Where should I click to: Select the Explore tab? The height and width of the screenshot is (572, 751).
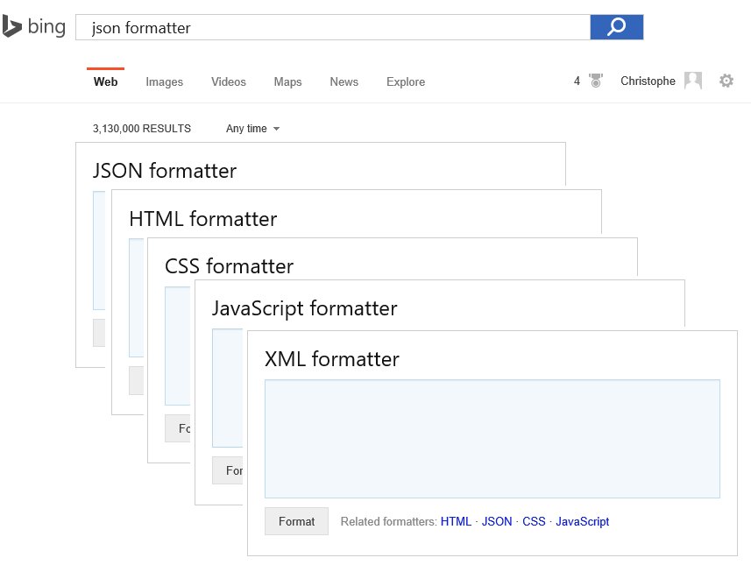(x=406, y=81)
